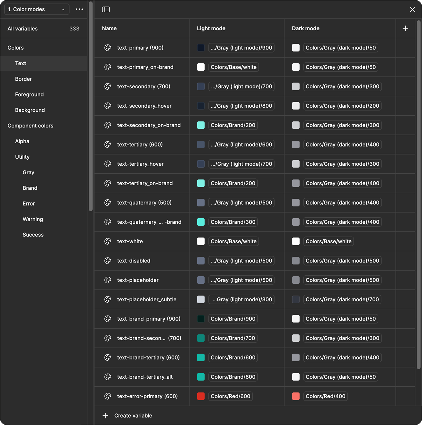Screen dimensions: 422x425
Task: Click Colors/Red/600 alias chip
Action: (x=230, y=396)
